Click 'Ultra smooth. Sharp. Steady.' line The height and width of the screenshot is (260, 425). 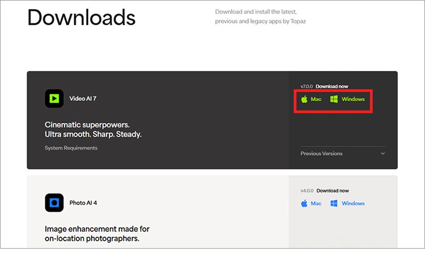point(93,134)
